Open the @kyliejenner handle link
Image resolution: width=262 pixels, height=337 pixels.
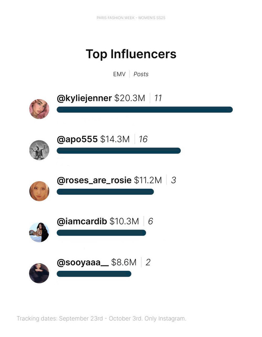tap(84, 98)
